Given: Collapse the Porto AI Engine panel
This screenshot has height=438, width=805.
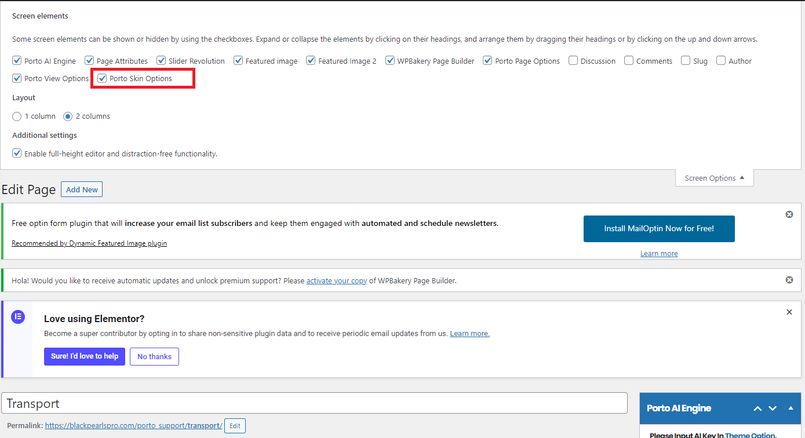Looking at the screenshot, I should [791, 408].
